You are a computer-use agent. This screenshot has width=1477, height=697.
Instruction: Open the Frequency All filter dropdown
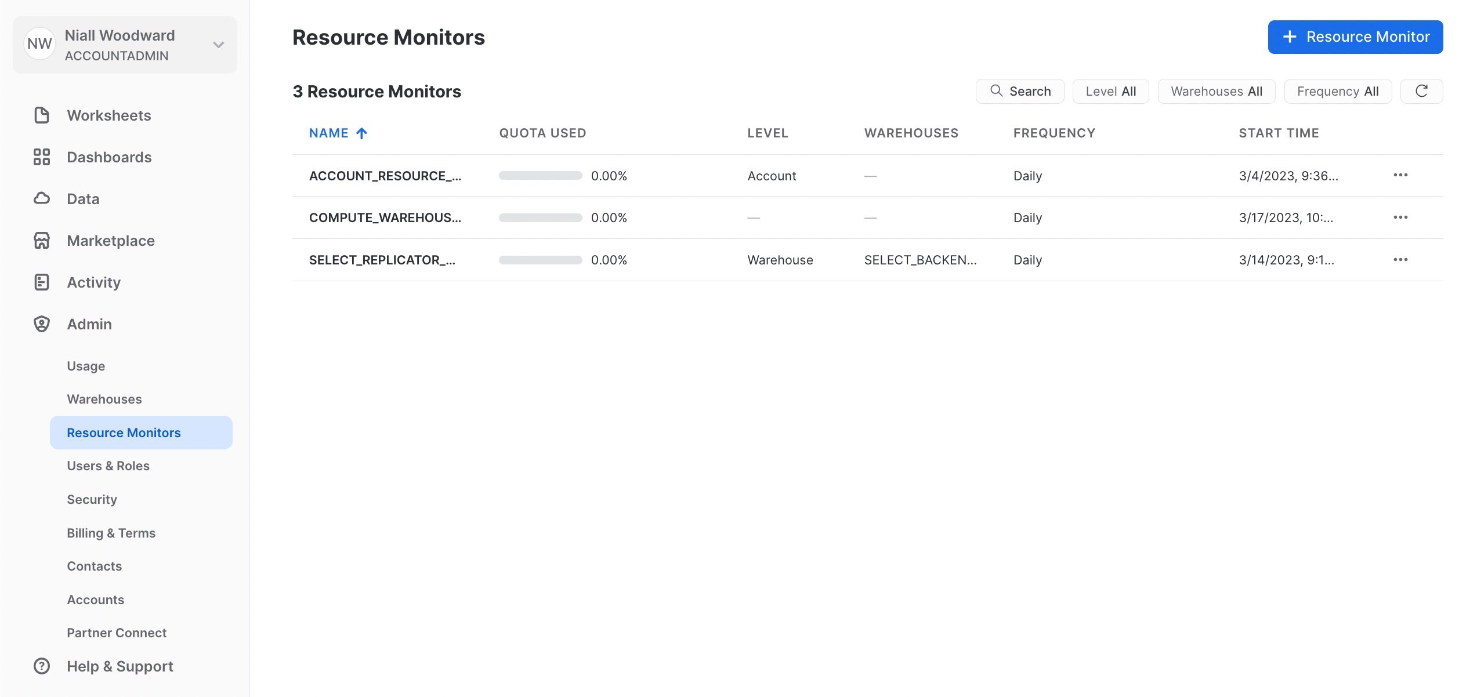coord(1338,91)
